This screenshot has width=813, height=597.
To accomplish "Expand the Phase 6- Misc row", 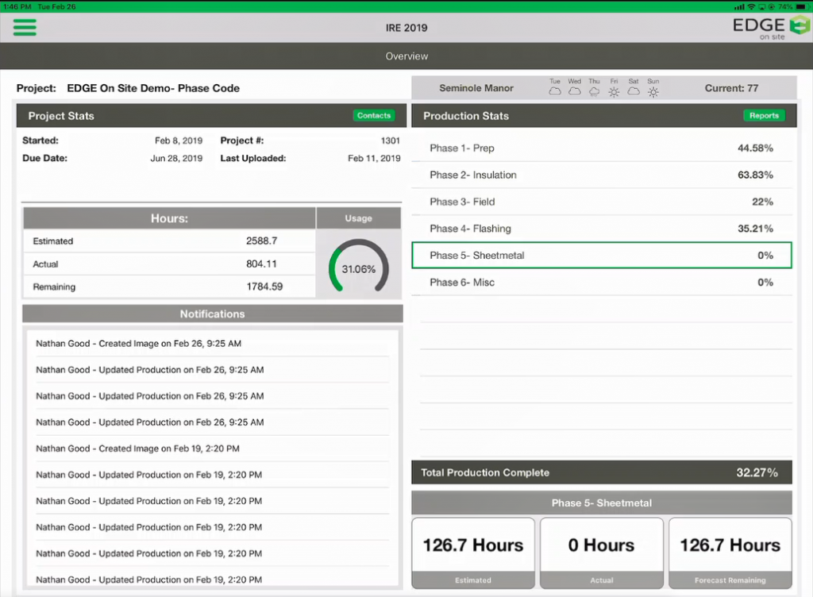I will pyautogui.click(x=601, y=281).
